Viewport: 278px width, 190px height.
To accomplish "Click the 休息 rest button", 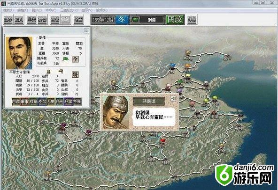I will tap(192, 20).
